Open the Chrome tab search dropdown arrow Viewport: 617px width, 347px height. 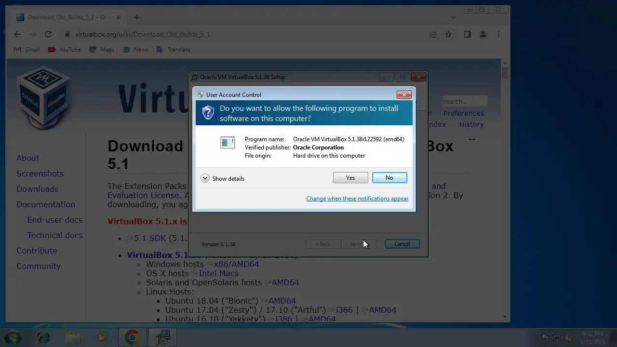pos(453,17)
